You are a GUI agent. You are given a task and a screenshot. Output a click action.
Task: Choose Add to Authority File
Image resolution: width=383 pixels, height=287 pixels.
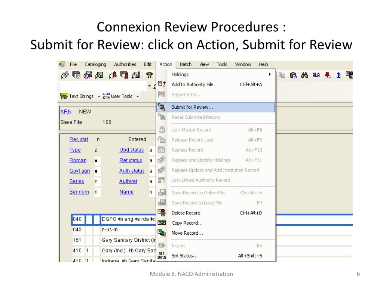(215, 84)
